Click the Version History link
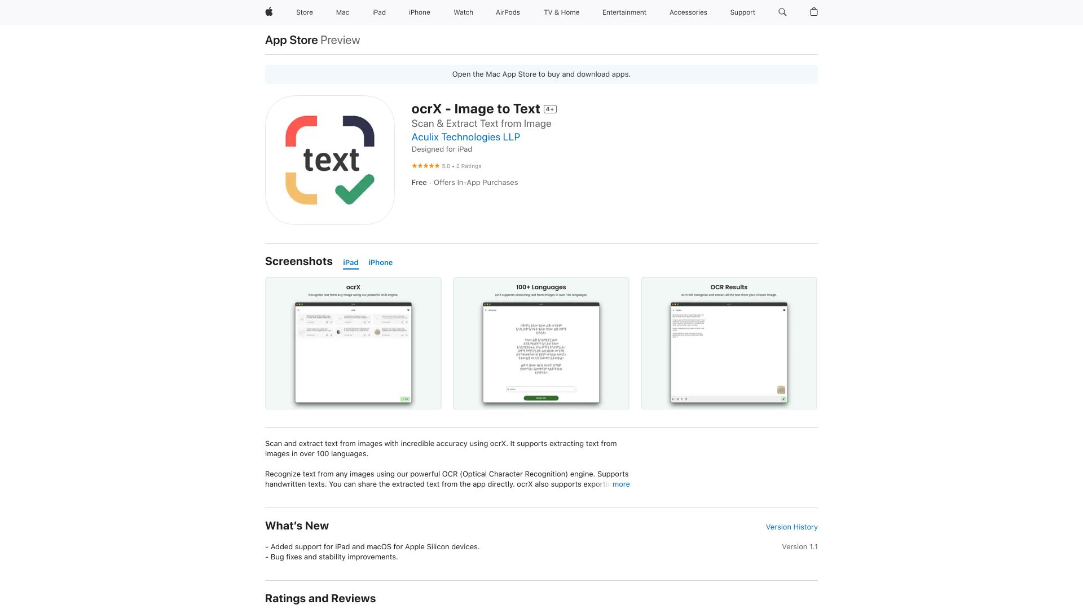 [x=791, y=527]
